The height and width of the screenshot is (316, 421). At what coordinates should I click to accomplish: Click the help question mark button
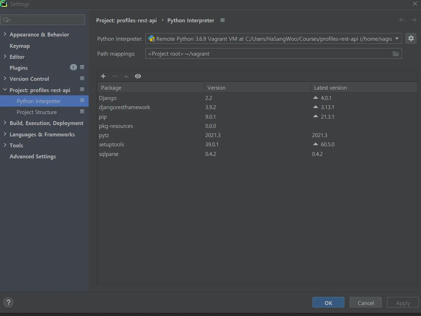point(8,302)
